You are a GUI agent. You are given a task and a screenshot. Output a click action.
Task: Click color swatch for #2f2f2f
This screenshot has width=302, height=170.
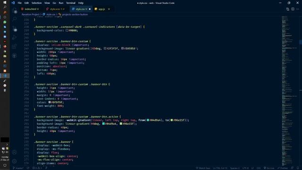tap(105, 48)
